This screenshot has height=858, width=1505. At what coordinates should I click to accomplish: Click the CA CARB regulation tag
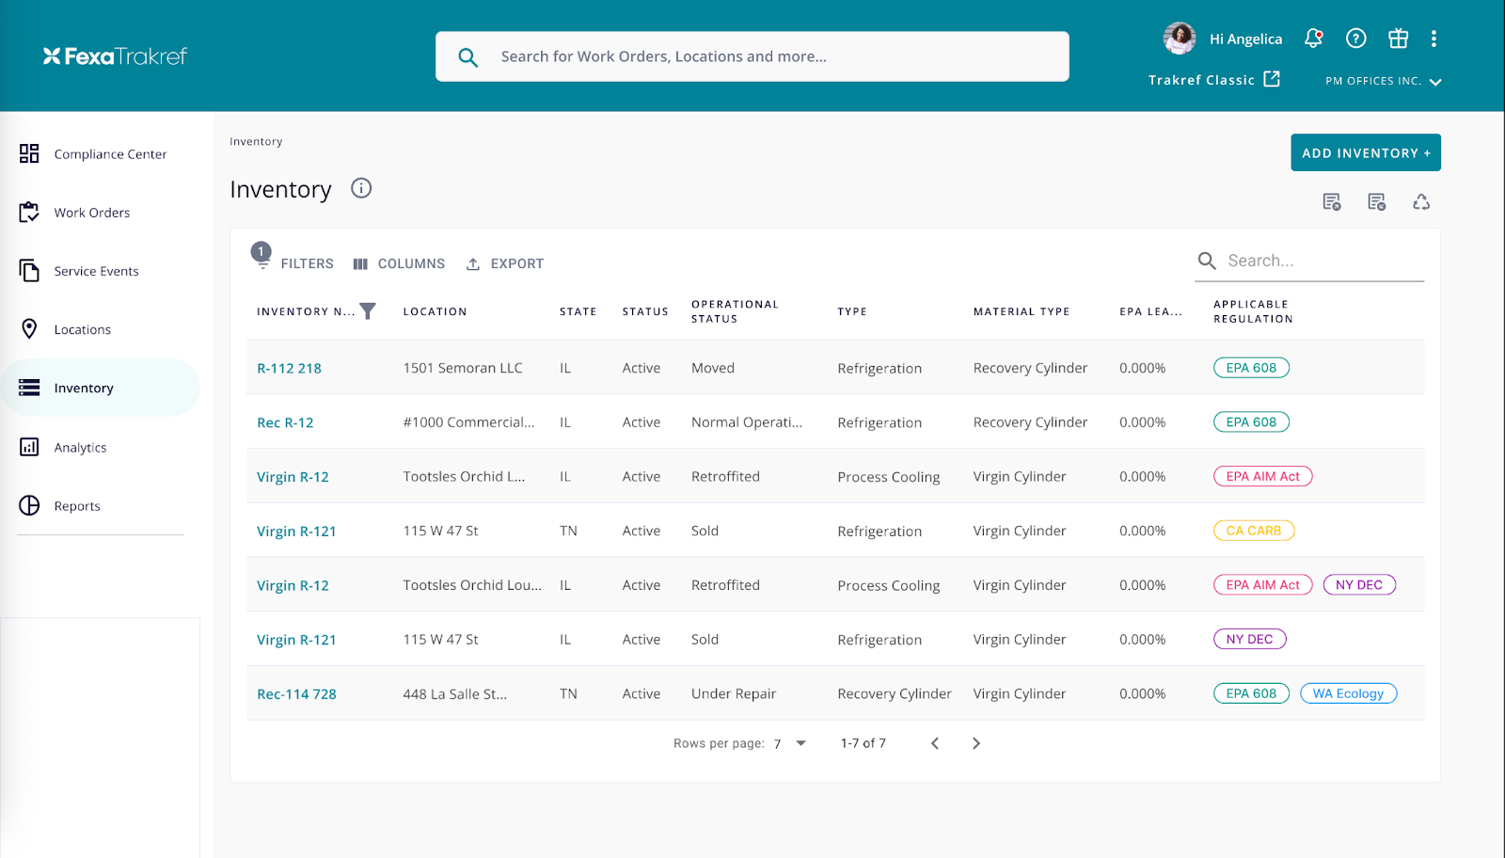click(1254, 531)
